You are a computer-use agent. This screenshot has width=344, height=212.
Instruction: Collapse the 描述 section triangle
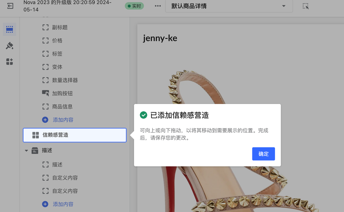26,151
